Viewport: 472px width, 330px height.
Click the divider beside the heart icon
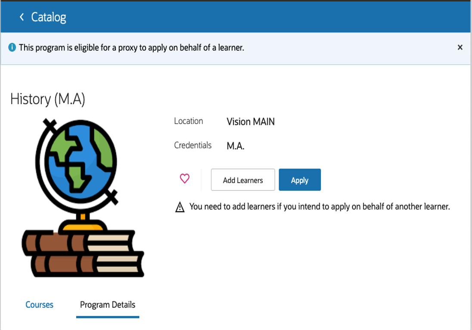point(201,180)
